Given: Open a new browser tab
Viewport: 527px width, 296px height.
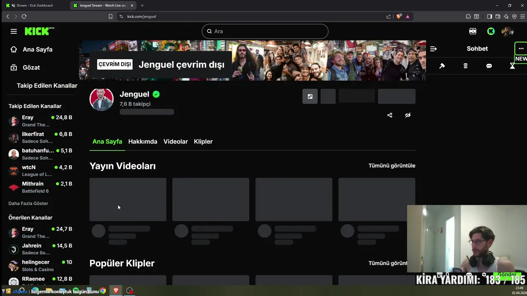Looking at the screenshot, I should point(142,5).
